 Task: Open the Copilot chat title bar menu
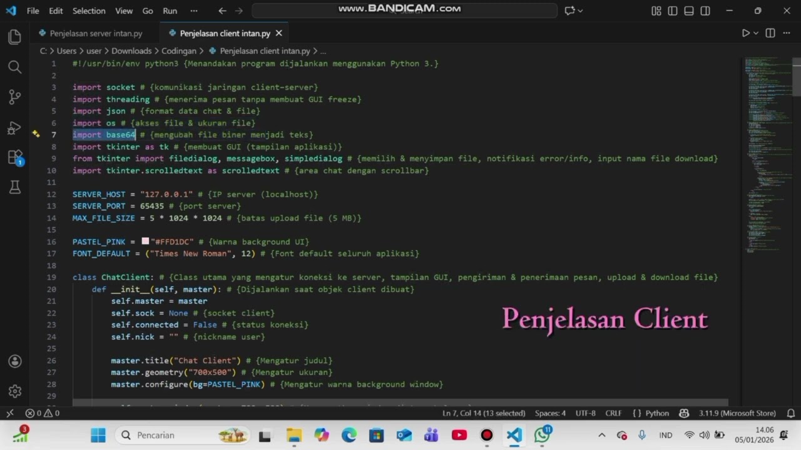[x=574, y=11]
